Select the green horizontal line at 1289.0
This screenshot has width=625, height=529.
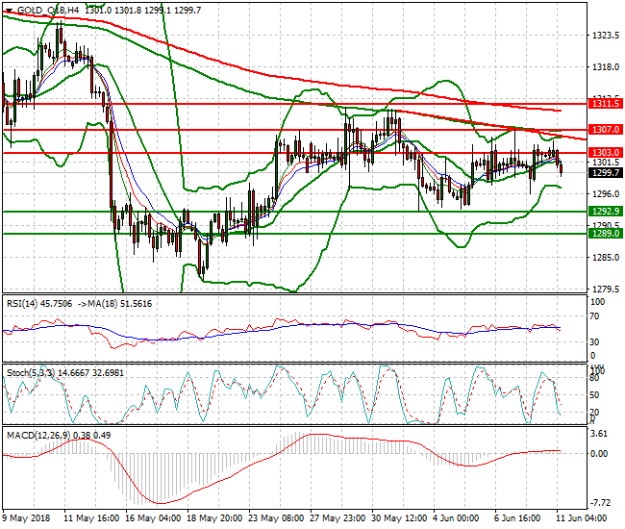click(295, 234)
